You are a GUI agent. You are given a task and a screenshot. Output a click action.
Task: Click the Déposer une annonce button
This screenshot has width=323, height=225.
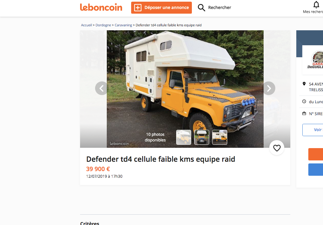tap(161, 8)
